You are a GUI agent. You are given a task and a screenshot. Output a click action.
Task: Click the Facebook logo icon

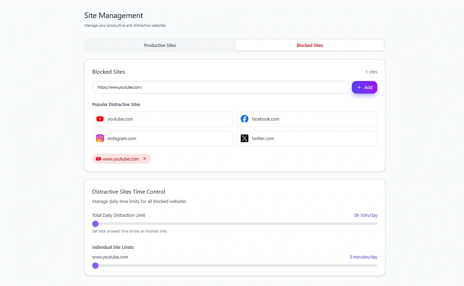[245, 119]
